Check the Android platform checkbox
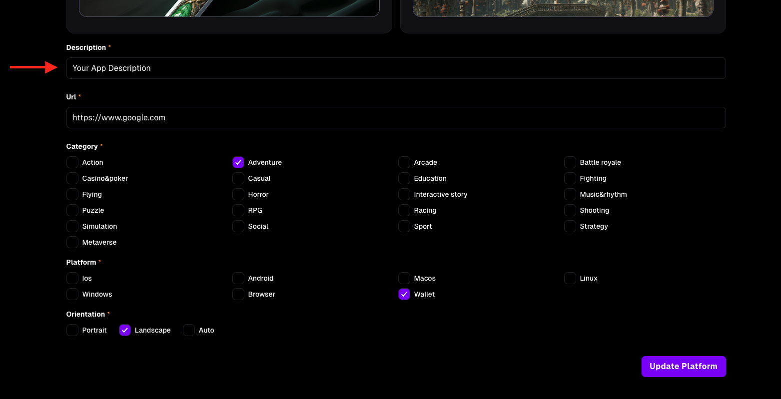The height and width of the screenshot is (399, 781). click(x=238, y=278)
